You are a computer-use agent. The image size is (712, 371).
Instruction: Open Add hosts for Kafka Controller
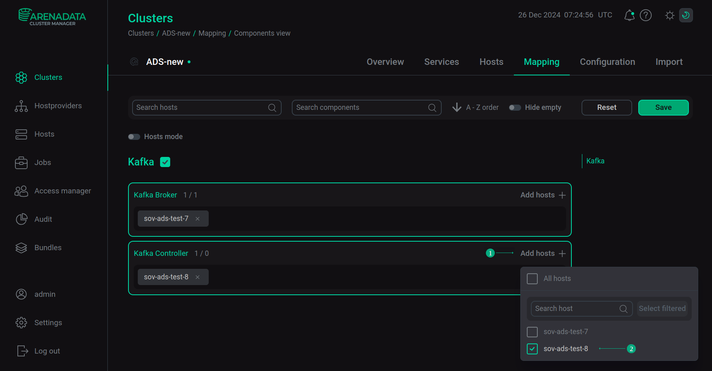(543, 253)
